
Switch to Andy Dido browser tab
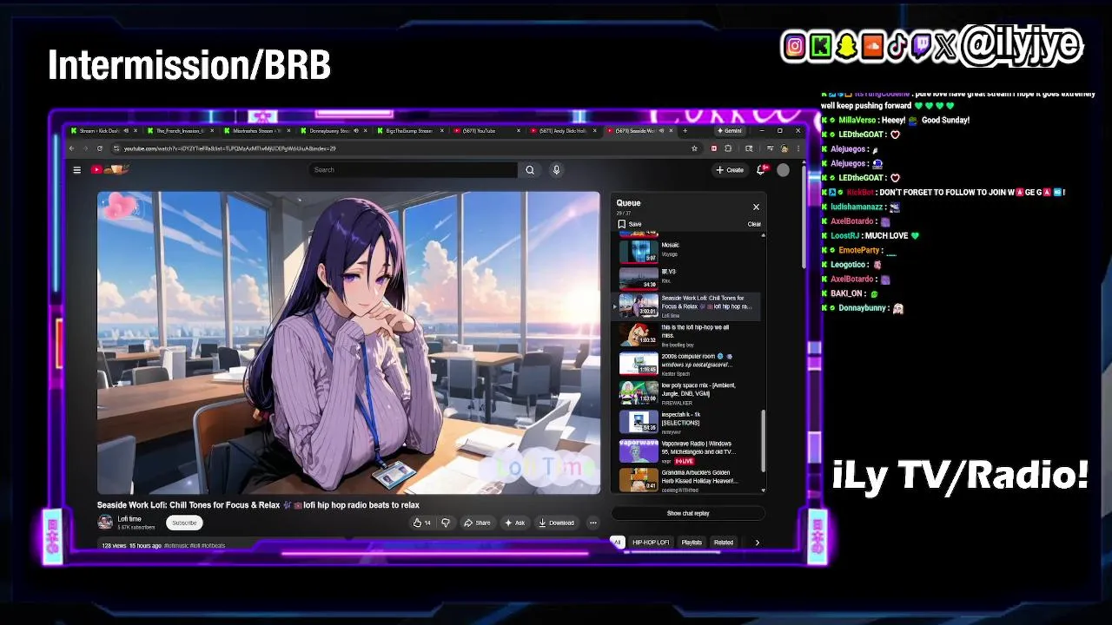tap(563, 131)
